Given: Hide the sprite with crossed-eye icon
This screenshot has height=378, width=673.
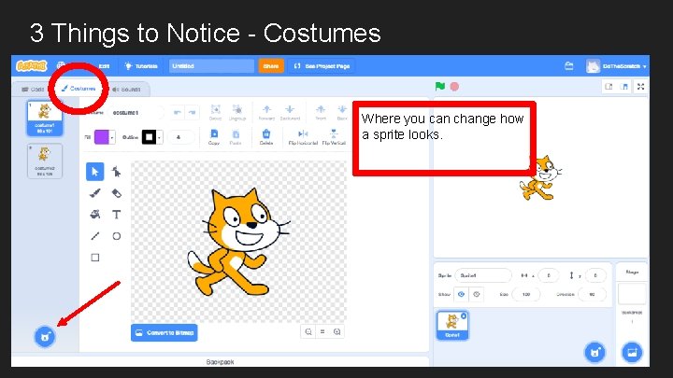Looking at the screenshot, I should pyautogui.click(x=477, y=294).
